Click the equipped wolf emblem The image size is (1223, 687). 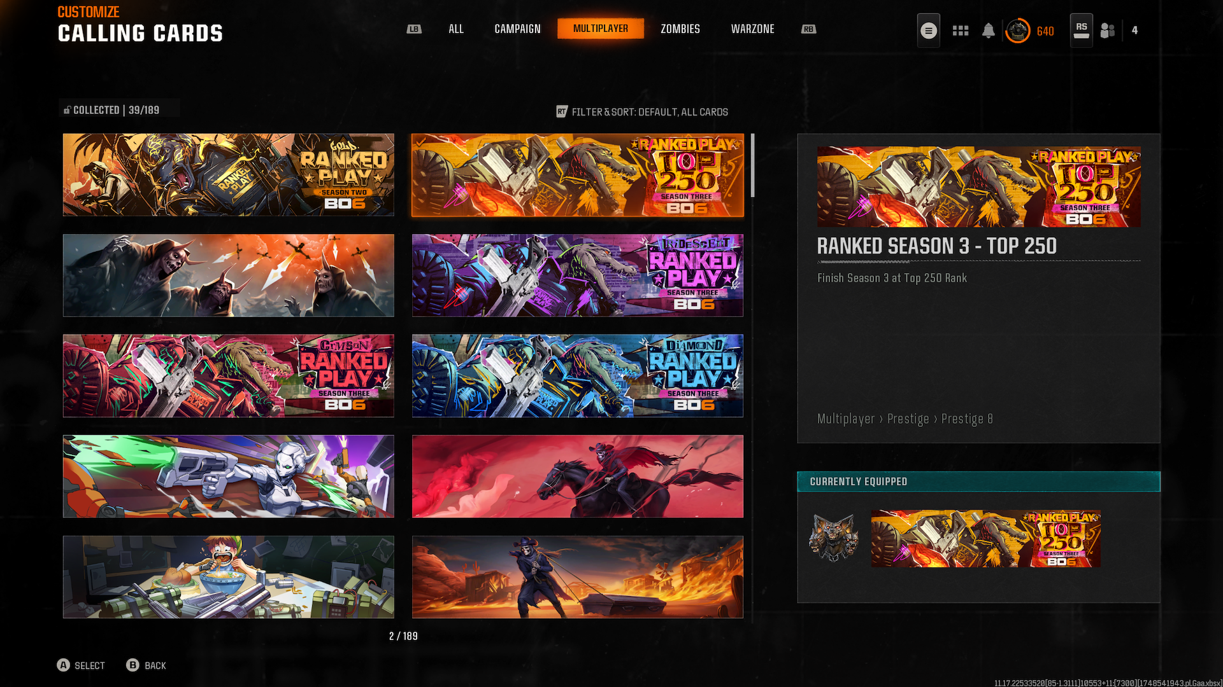point(834,539)
